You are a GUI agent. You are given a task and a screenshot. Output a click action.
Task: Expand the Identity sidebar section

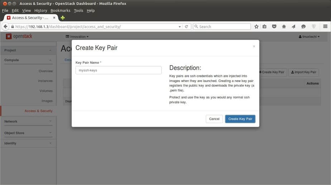pyautogui.click(x=28, y=143)
